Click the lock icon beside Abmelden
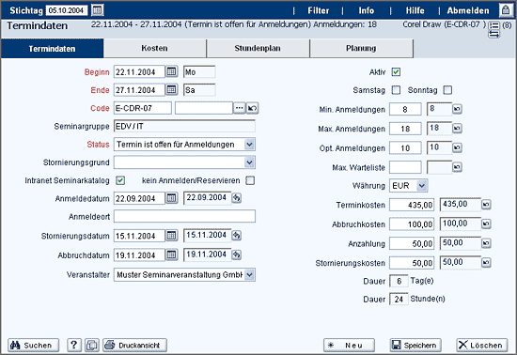Screen dimensions: 517x355 point(506,10)
